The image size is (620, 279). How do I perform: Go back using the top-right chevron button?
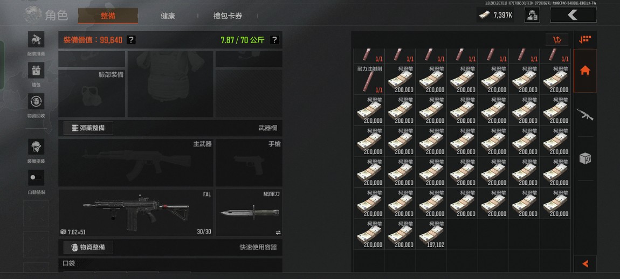[573, 15]
